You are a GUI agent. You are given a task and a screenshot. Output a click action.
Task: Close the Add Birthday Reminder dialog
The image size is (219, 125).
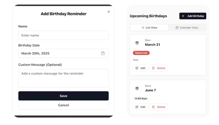[109, 12]
